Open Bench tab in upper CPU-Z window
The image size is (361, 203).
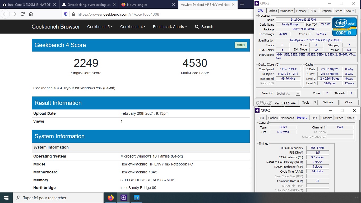tap(339, 11)
